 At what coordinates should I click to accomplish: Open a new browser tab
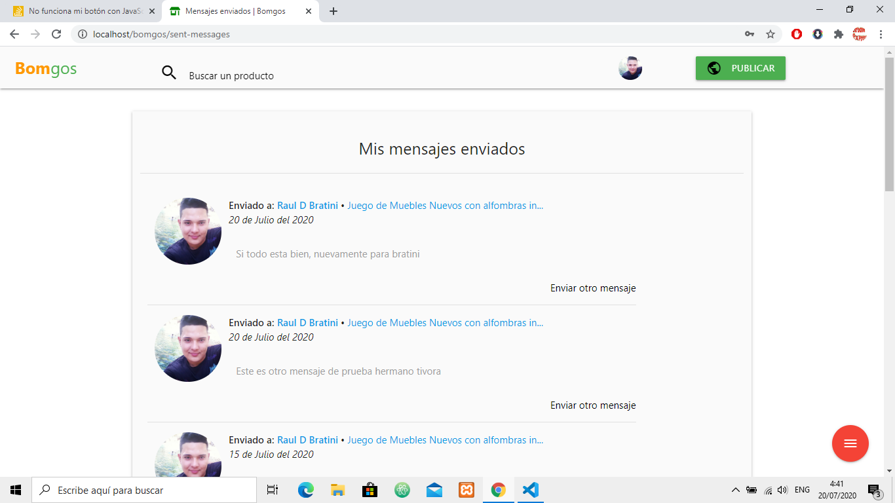333,11
